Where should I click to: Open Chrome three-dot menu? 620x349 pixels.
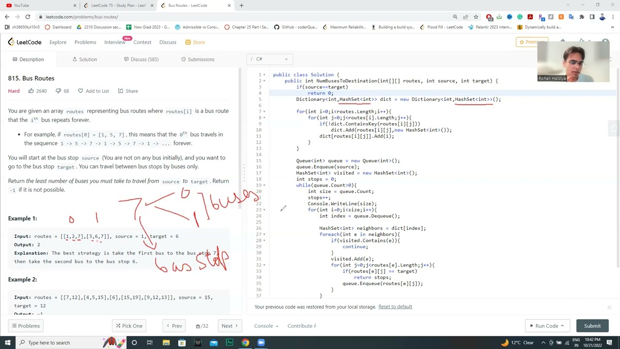(x=613, y=16)
